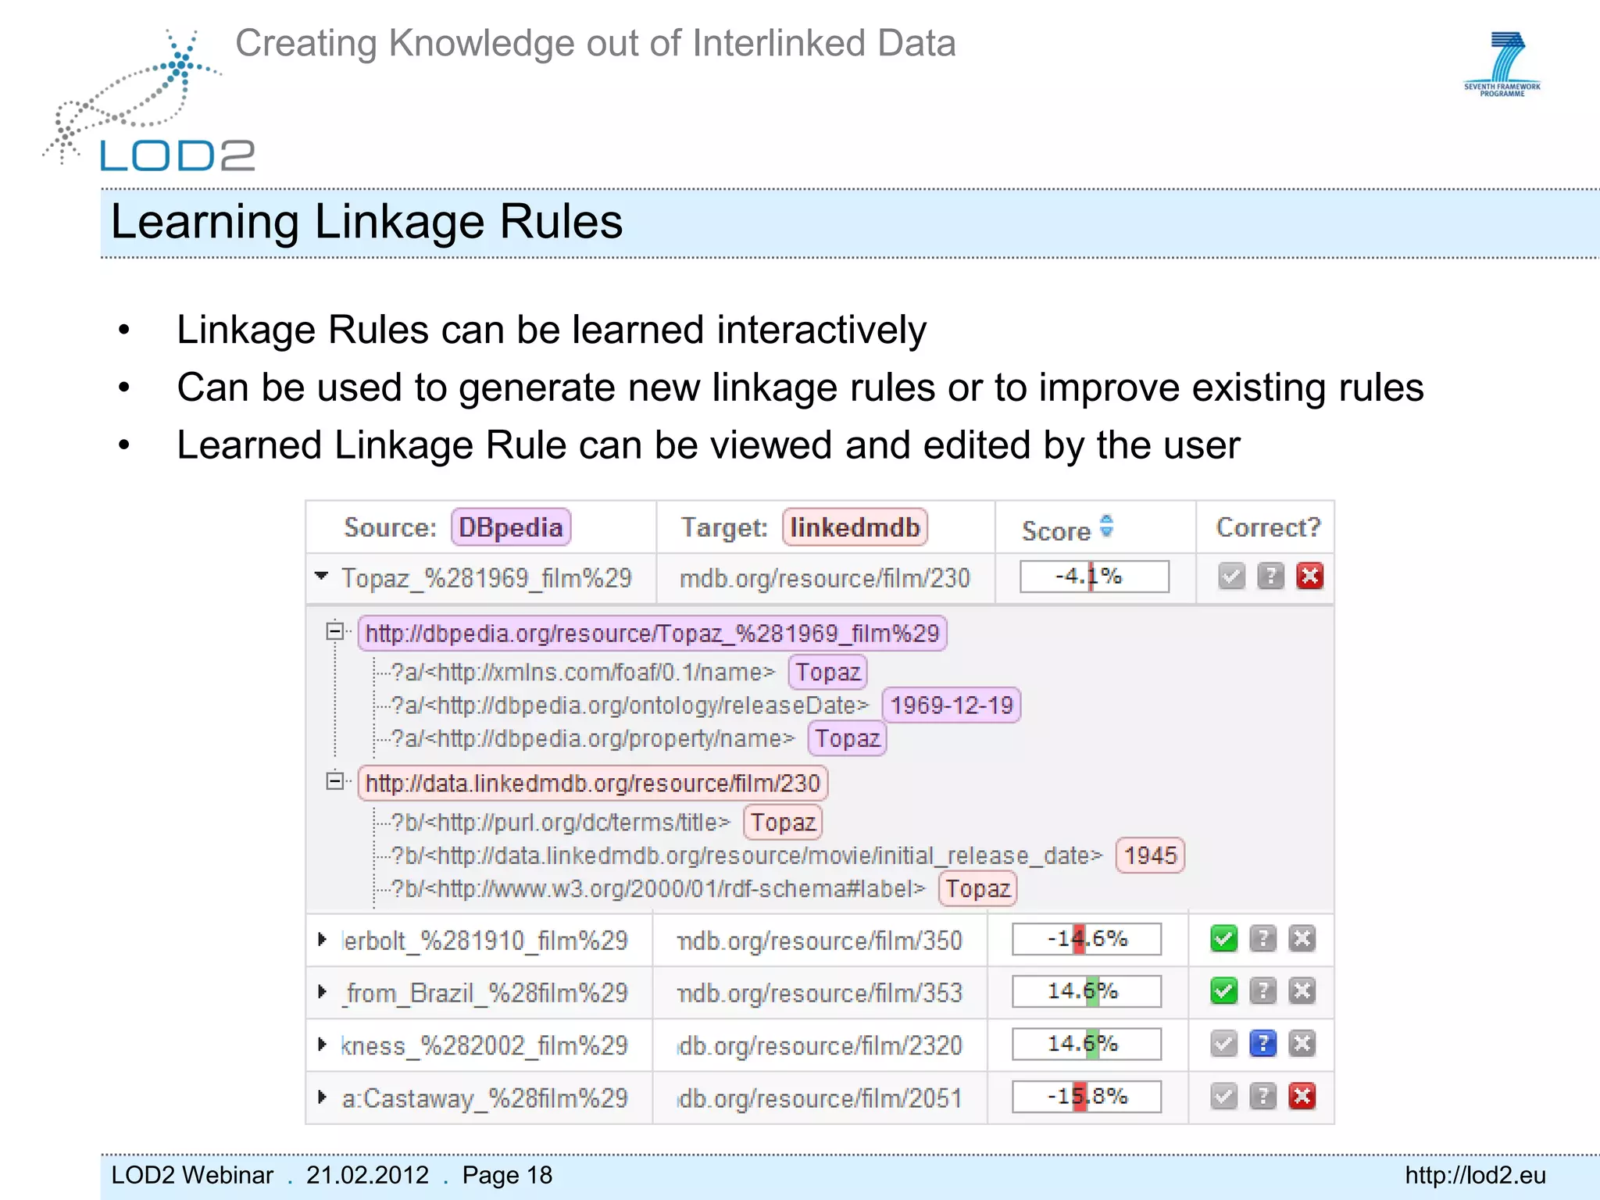This screenshot has height=1200, width=1600.
Task: Click the Page 18 footer text
Action: [x=507, y=1175]
